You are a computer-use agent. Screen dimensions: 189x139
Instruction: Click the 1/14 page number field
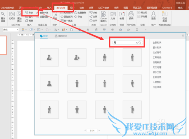(92, 131)
